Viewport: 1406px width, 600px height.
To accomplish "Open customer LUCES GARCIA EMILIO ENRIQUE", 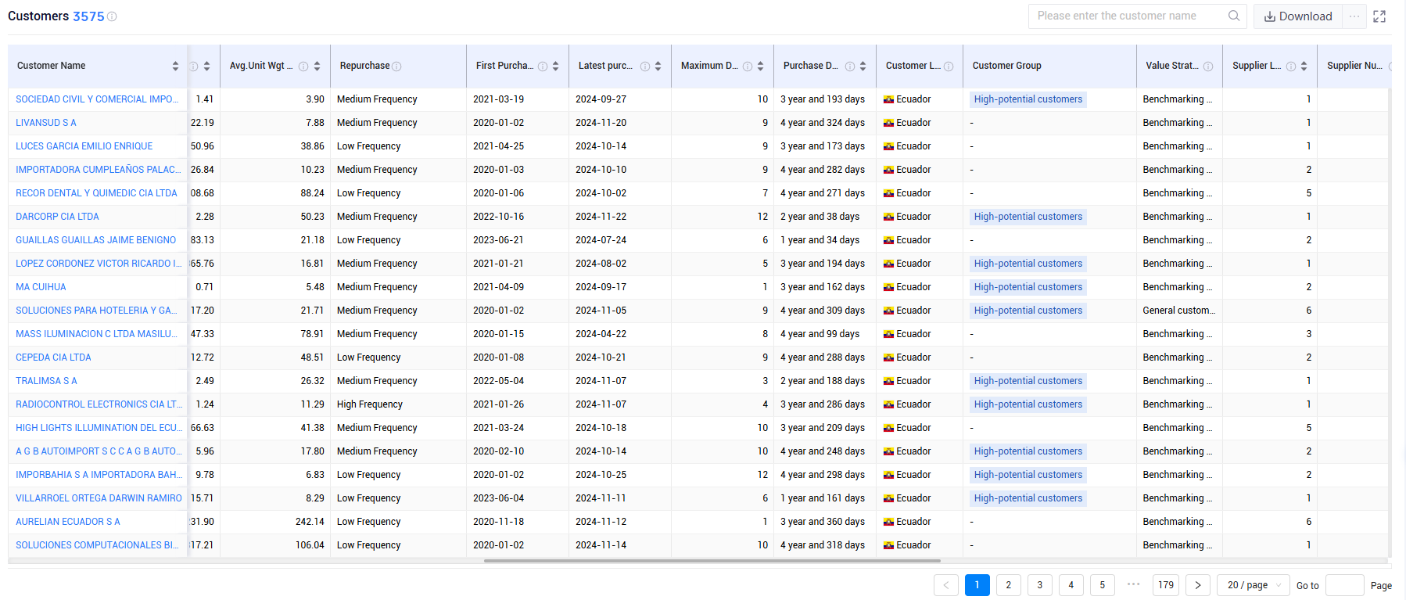I will [84, 146].
